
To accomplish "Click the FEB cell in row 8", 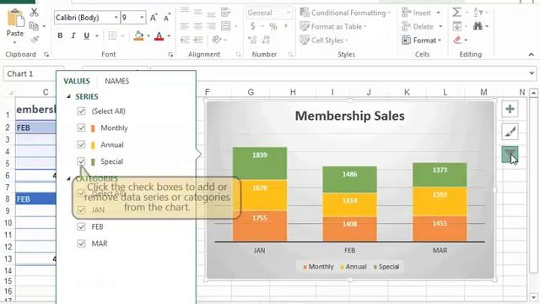I will tap(35, 199).
